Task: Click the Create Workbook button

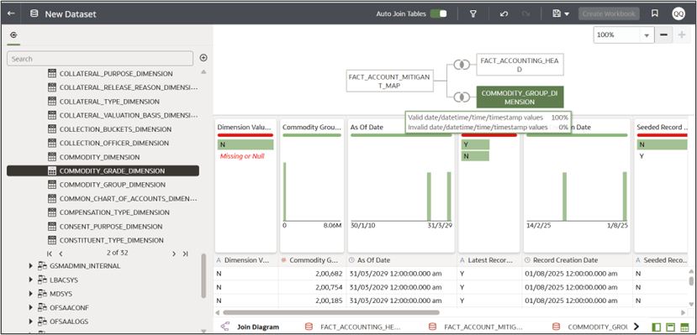Action: click(x=609, y=13)
